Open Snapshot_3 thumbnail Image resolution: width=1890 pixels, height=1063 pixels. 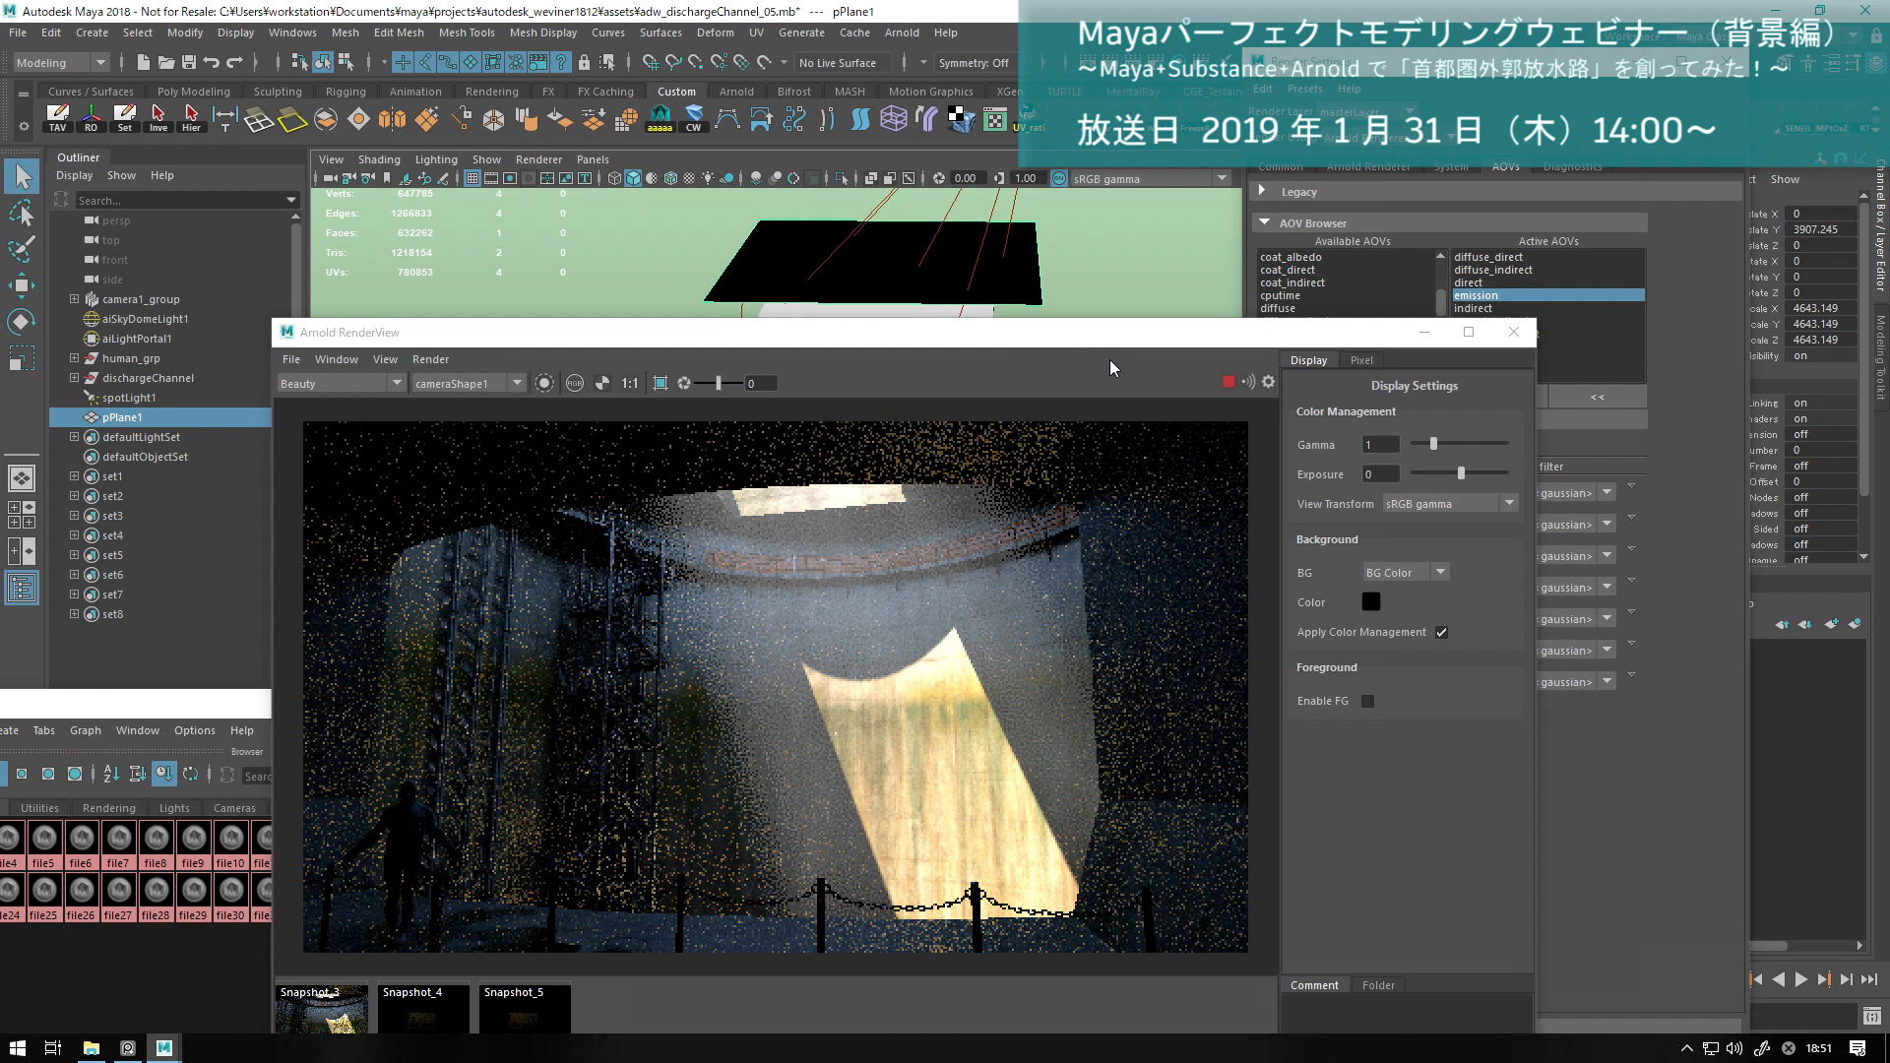pyautogui.click(x=321, y=1008)
